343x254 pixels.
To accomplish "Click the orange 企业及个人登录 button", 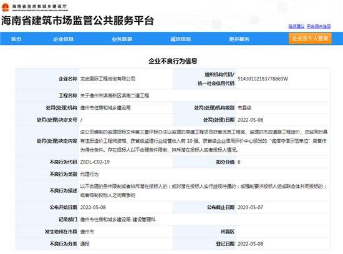I will click(310, 39).
